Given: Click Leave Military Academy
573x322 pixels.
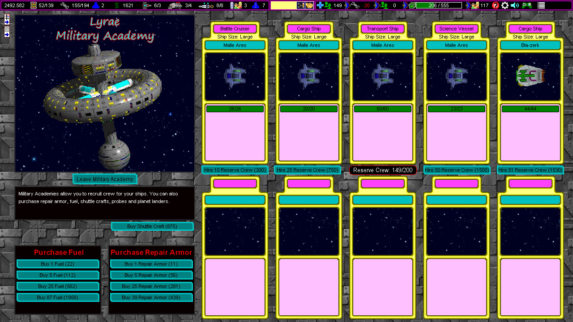Looking at the screenshot, I should pos(105,178).
